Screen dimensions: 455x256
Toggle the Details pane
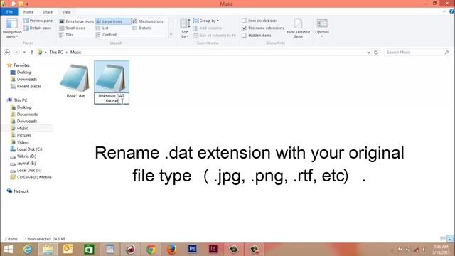(38, 28)
